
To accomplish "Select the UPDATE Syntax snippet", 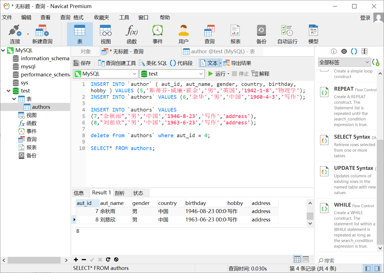I will [347, 180].
